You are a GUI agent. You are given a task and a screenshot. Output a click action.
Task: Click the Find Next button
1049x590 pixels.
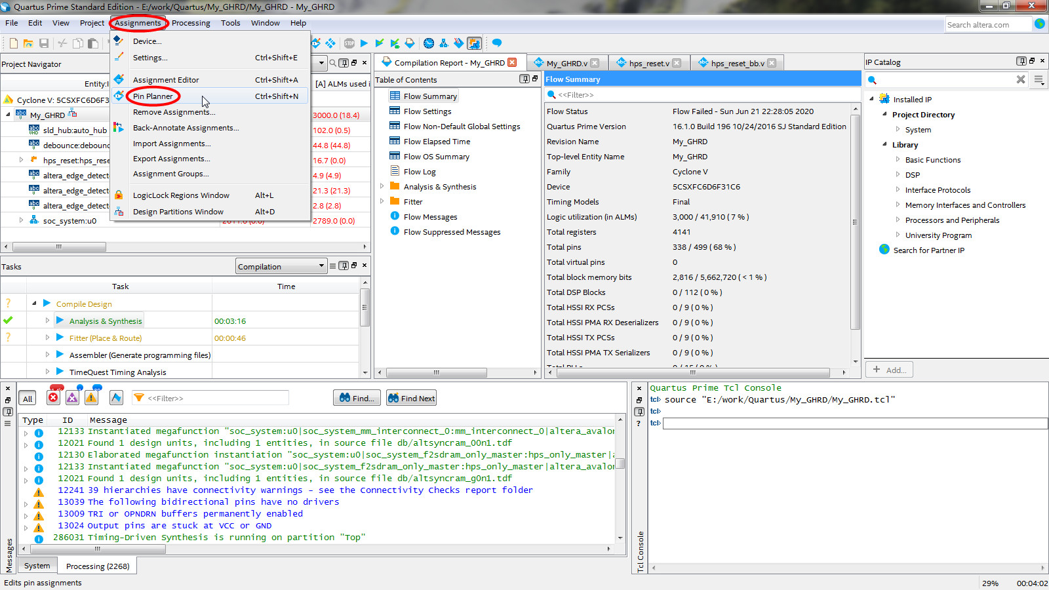click(x=411, y=398)
